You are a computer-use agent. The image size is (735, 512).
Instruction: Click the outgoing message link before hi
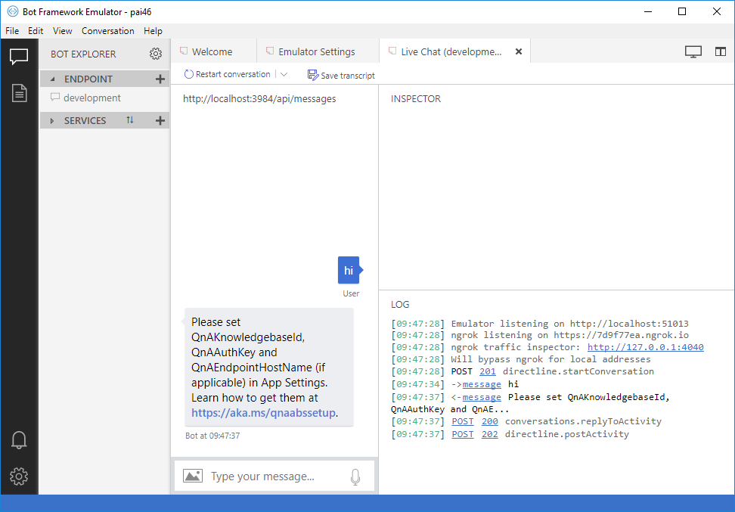pyautogui.click(x=482, y=384)
